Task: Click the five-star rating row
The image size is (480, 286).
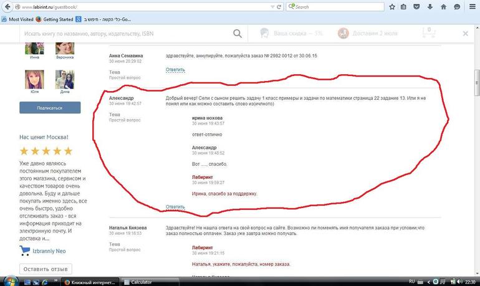Action: click(x=46, y=151)
